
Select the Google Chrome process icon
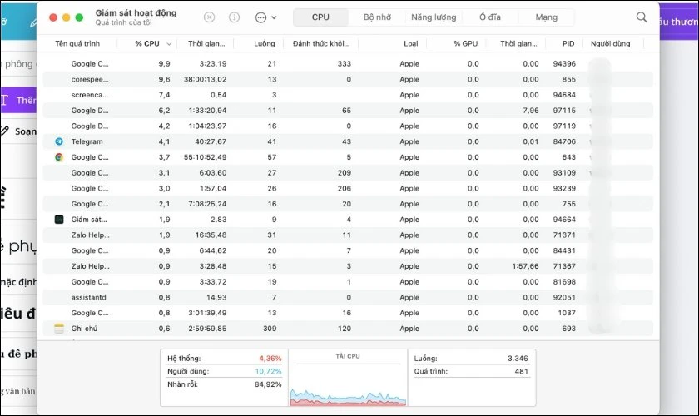click(59, 157)
